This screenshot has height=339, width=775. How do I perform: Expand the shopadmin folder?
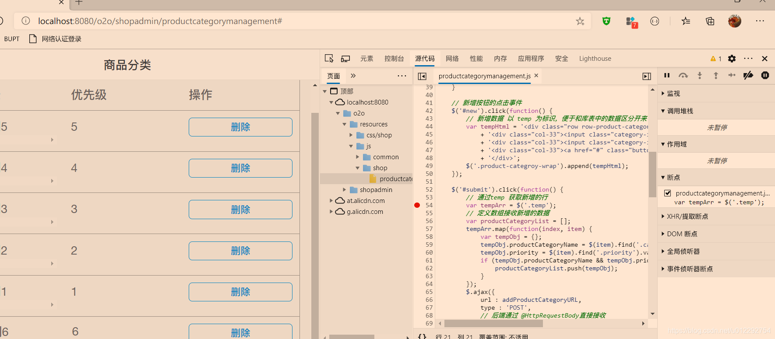[x=345, y=190]
